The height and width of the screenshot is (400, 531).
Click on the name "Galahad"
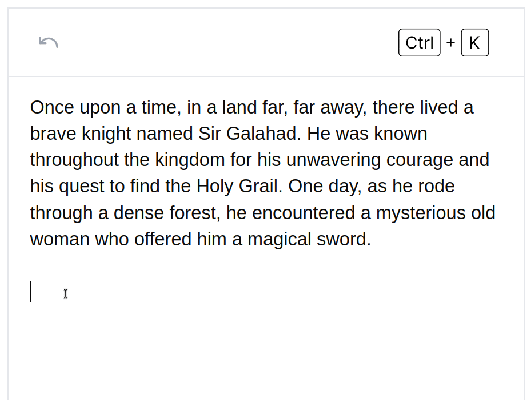pyautogui.click(x=263, y=134)
